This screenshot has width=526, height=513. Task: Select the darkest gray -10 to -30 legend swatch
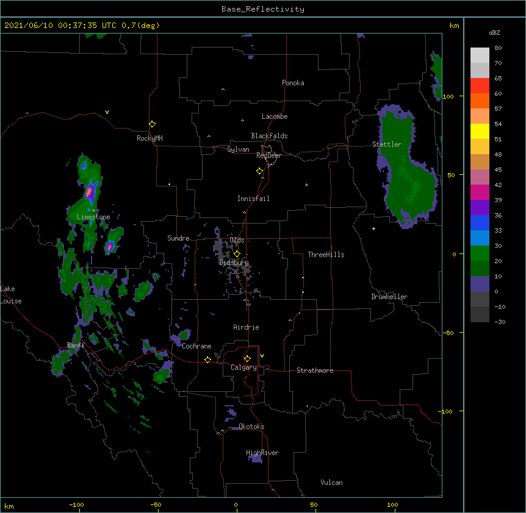tap(480, 314)
